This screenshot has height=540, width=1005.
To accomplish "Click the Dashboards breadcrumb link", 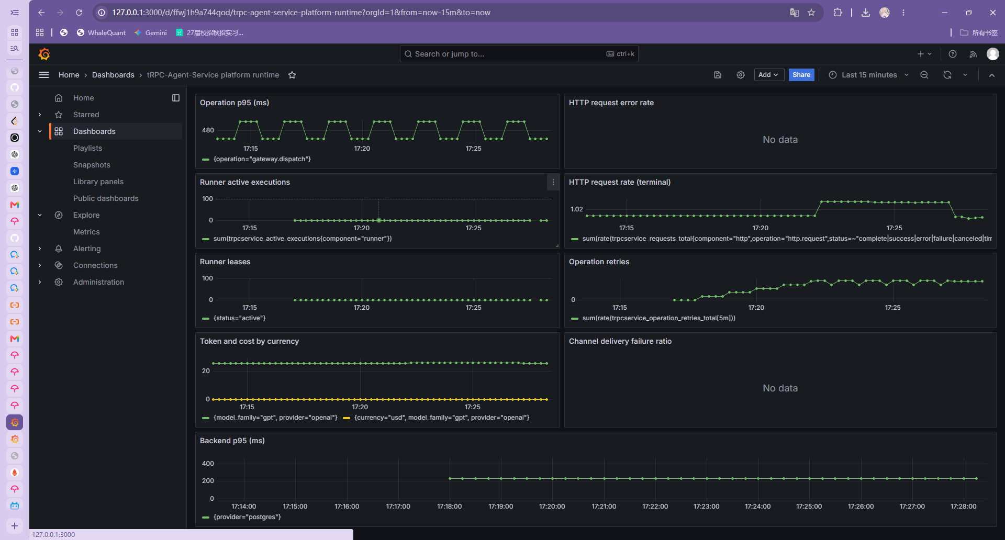I will 113,75.
